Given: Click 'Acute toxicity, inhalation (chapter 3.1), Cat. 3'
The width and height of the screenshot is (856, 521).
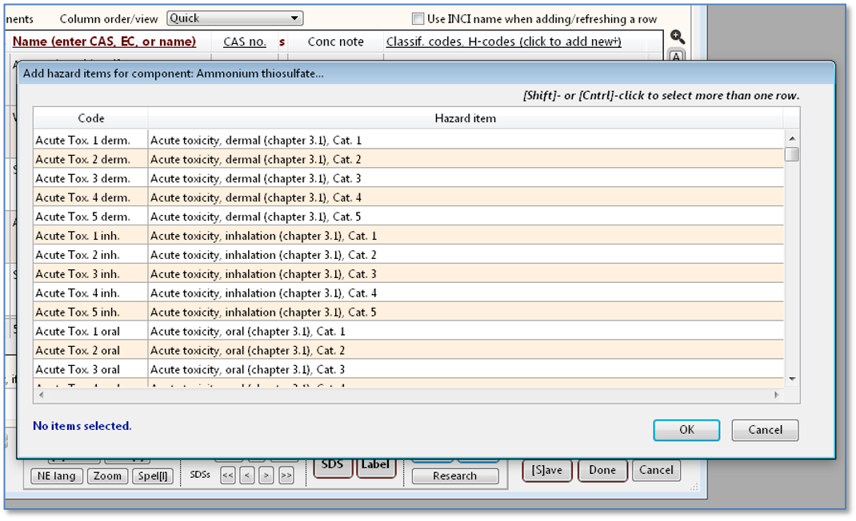Looking at the screenshot, I should [264, 274].
